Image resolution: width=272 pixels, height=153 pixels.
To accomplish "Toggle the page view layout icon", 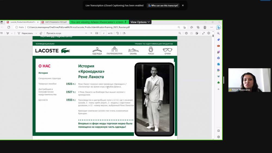I will tap(124, 33).
